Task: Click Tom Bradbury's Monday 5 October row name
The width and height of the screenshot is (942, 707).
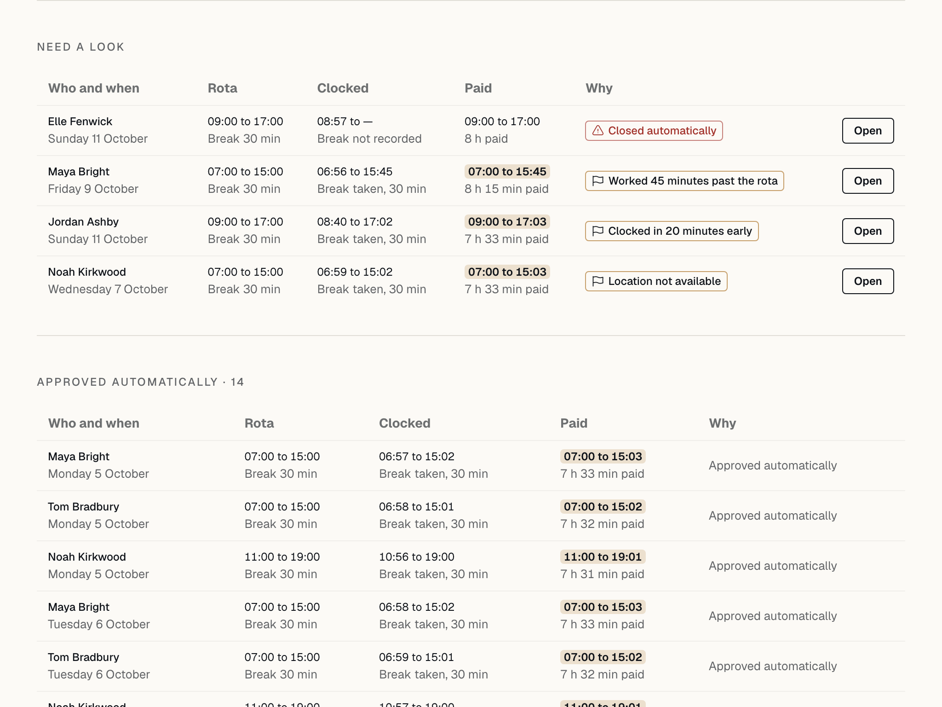Action: click(x=83, y=507)
